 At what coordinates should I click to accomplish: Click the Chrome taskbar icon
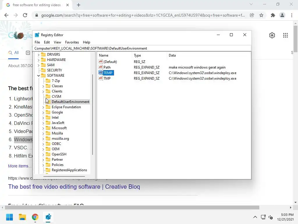click(x=35, y=217)
